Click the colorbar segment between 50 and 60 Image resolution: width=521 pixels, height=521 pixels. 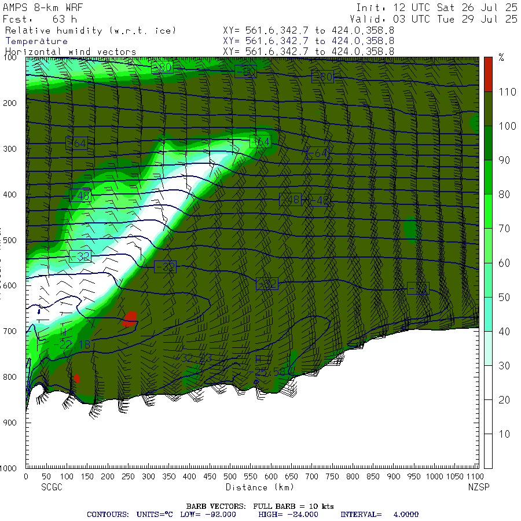[488, 280]
